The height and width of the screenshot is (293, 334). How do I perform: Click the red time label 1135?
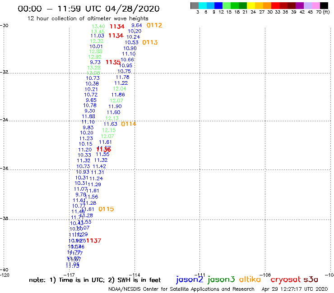tap(113, 62)
